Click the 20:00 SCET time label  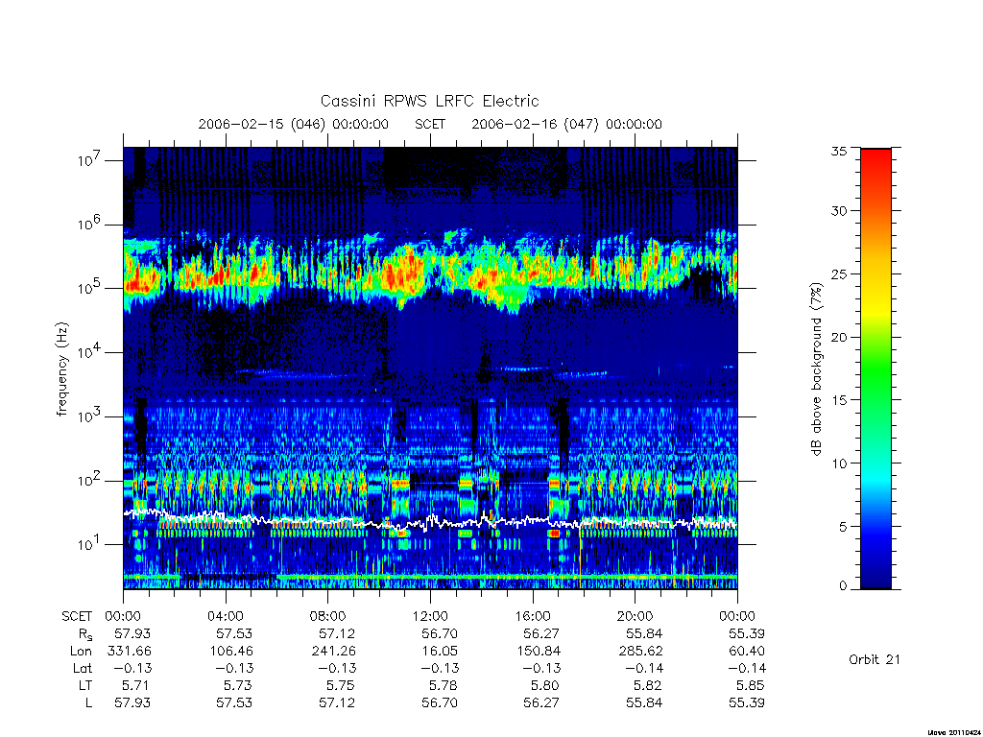coord(635,616)
